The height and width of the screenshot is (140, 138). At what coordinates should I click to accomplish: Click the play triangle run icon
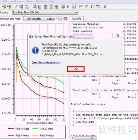[x=68, y=7]
